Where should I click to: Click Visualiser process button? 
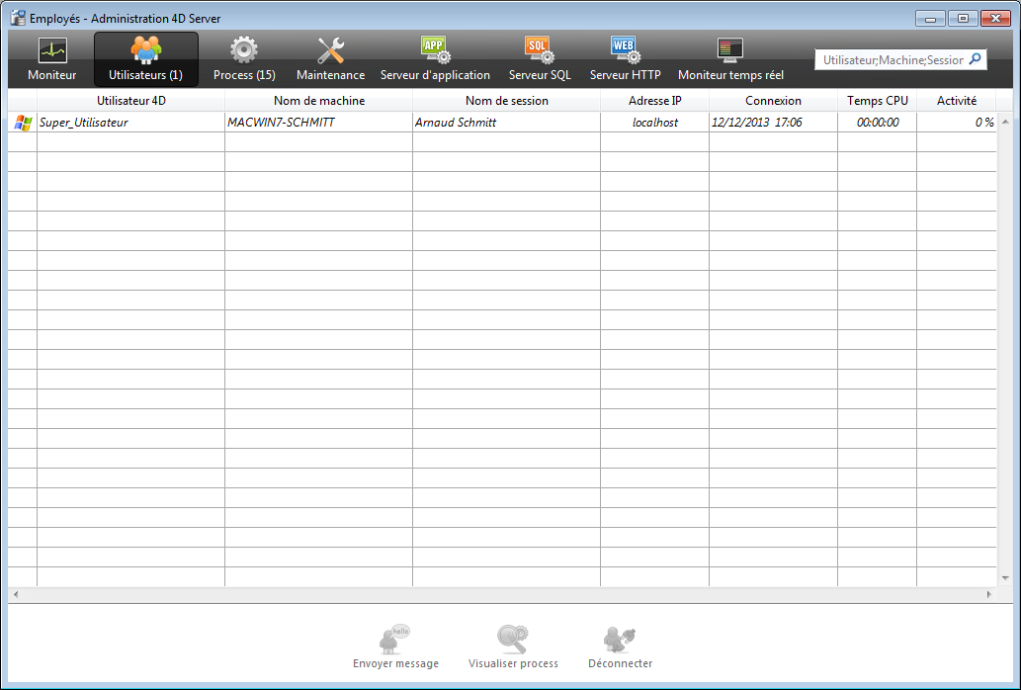tap(513, 647)
